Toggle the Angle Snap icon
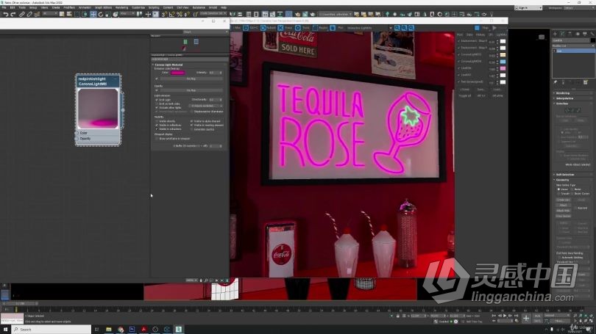The width and height of the screenshot is (596, 334). pyautogui.click(x=171, y=15)
